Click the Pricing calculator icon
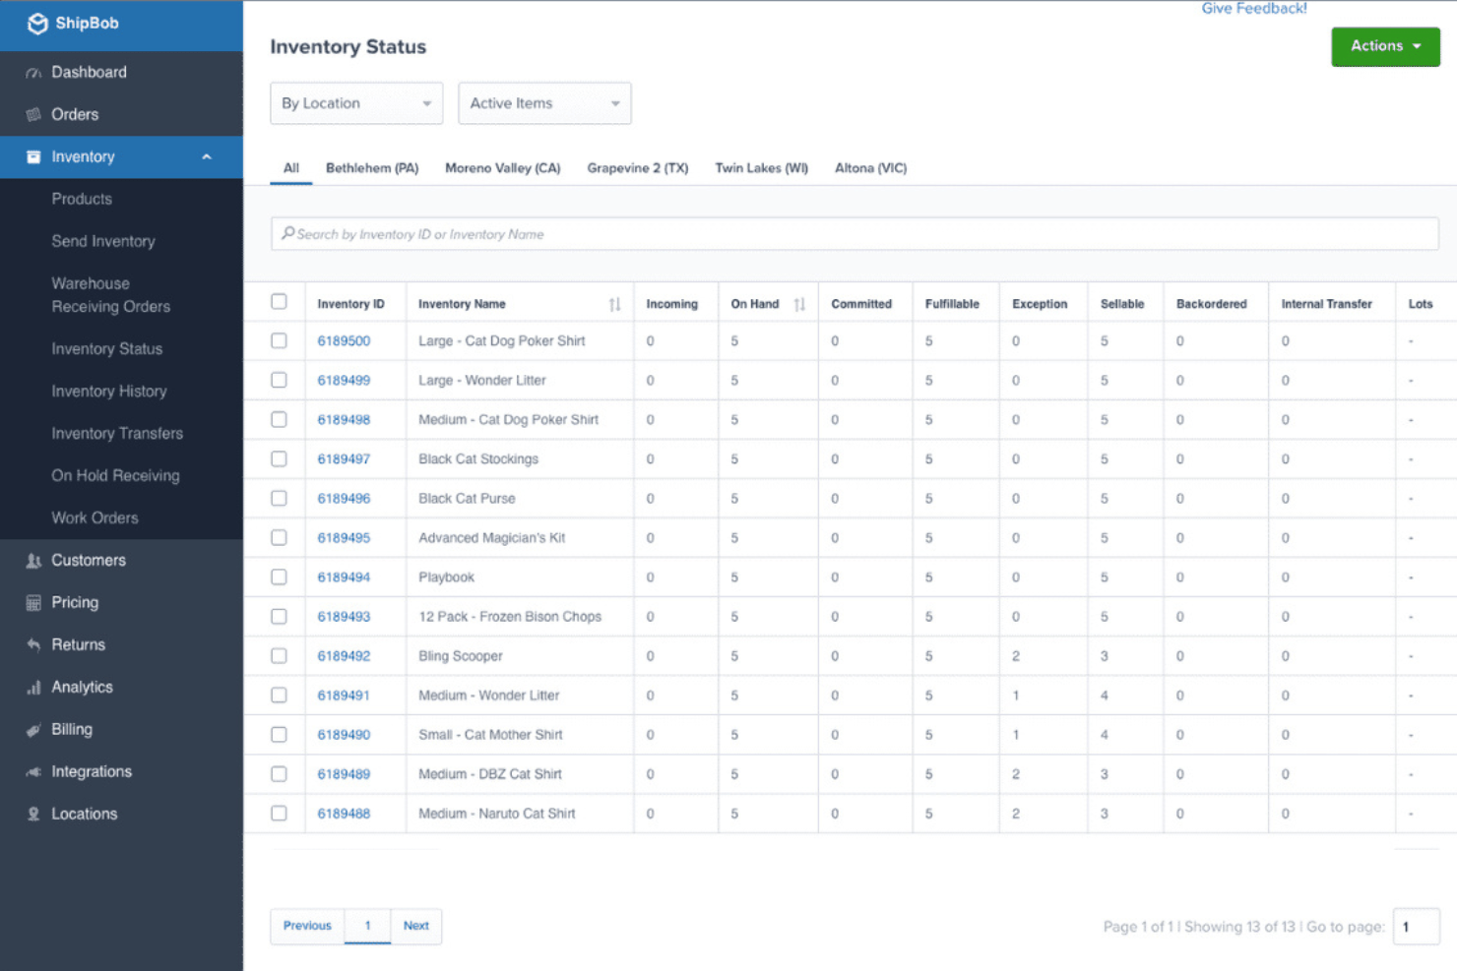 (x=33, y=603)
